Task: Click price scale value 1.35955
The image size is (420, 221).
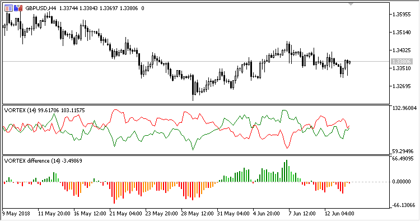Action: [x=402, y=15]
